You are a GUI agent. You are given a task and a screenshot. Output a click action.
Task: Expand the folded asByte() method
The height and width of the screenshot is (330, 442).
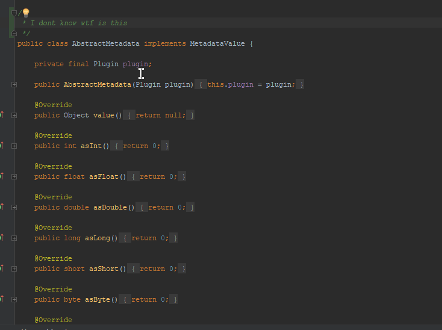[14, 299]
